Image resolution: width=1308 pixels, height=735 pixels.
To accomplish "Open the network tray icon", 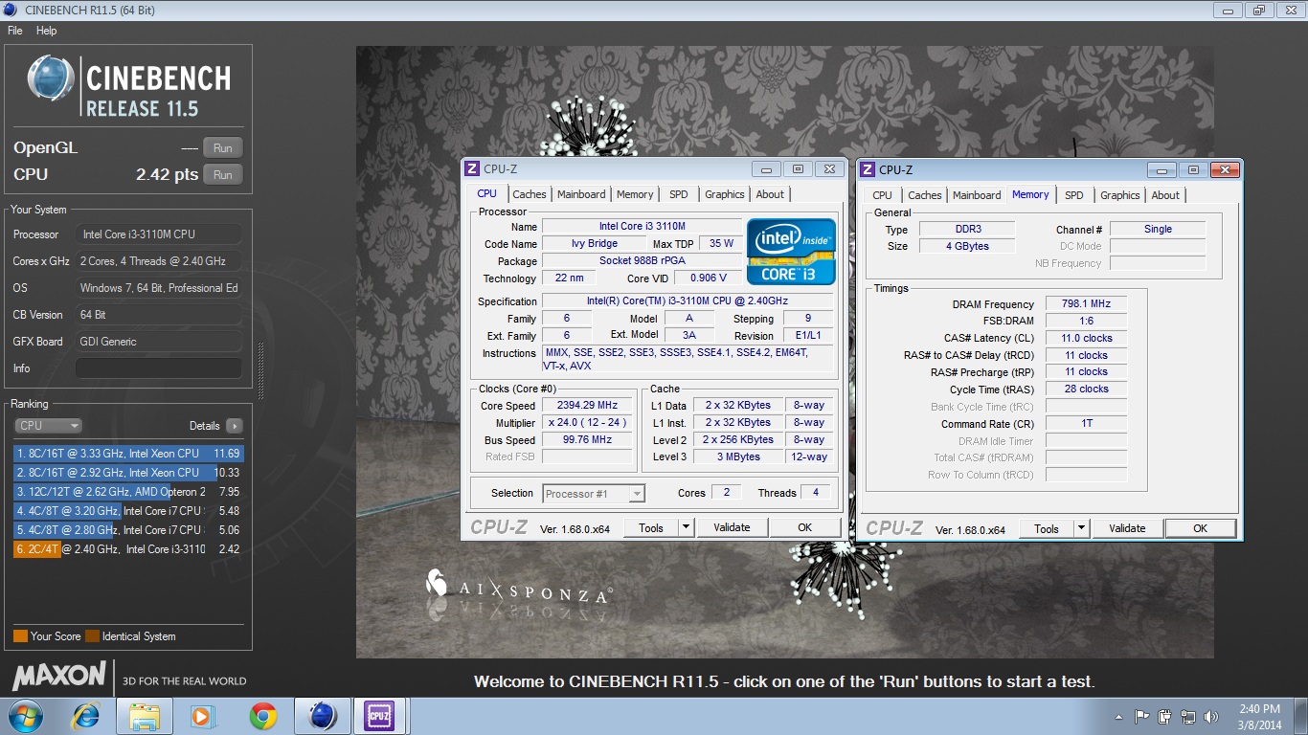I will [1188, 716].
